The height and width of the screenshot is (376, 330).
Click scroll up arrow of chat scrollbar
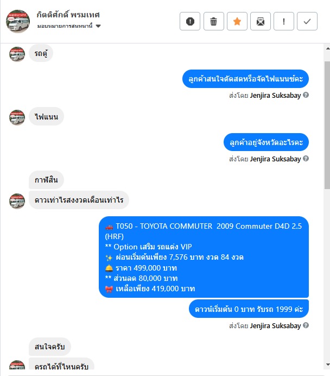tap(327, 49)
